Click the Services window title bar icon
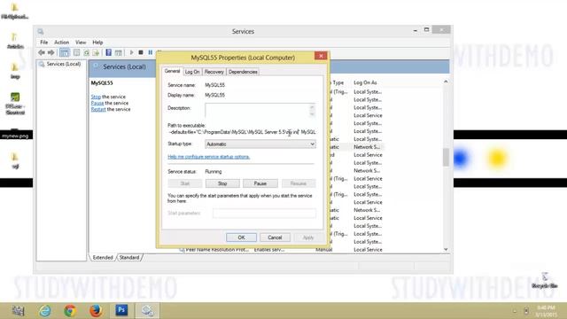567x319 pixels. (41, 32)
